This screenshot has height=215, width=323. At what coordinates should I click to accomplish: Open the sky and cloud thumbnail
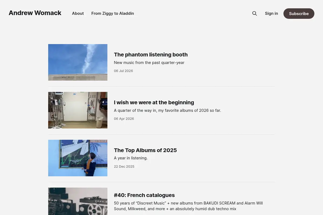point(78,62)
